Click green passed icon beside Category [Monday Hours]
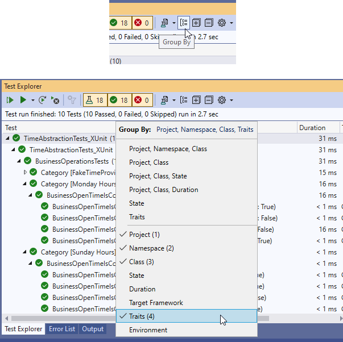 pos(33,184)
